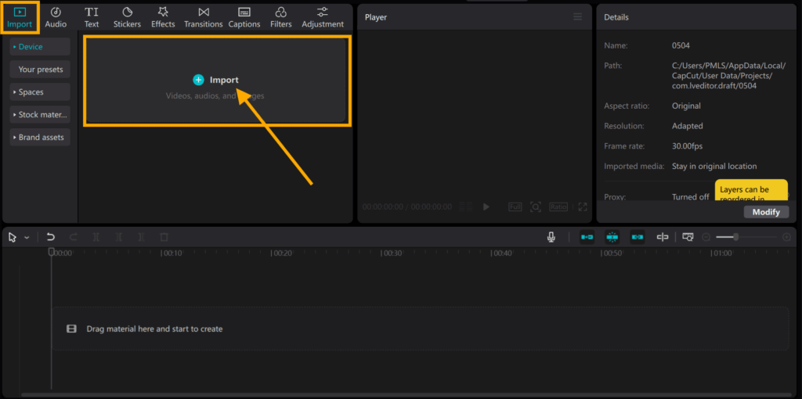Viewport: 802px width, 399px height.
Task: Toggle auto snapping on timeline
Action: (x=612, y=237)
